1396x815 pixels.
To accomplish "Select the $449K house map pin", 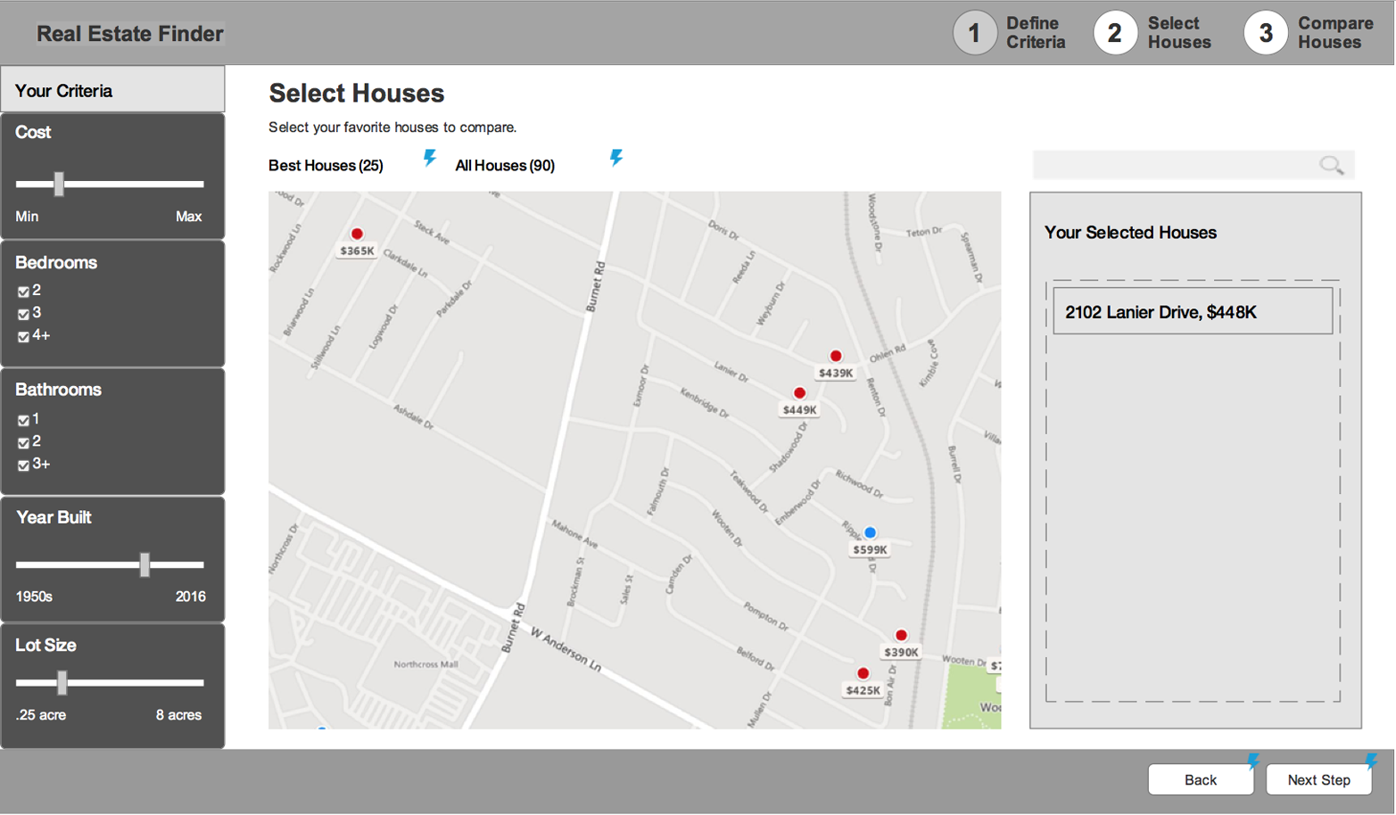I will pos(799,393).
